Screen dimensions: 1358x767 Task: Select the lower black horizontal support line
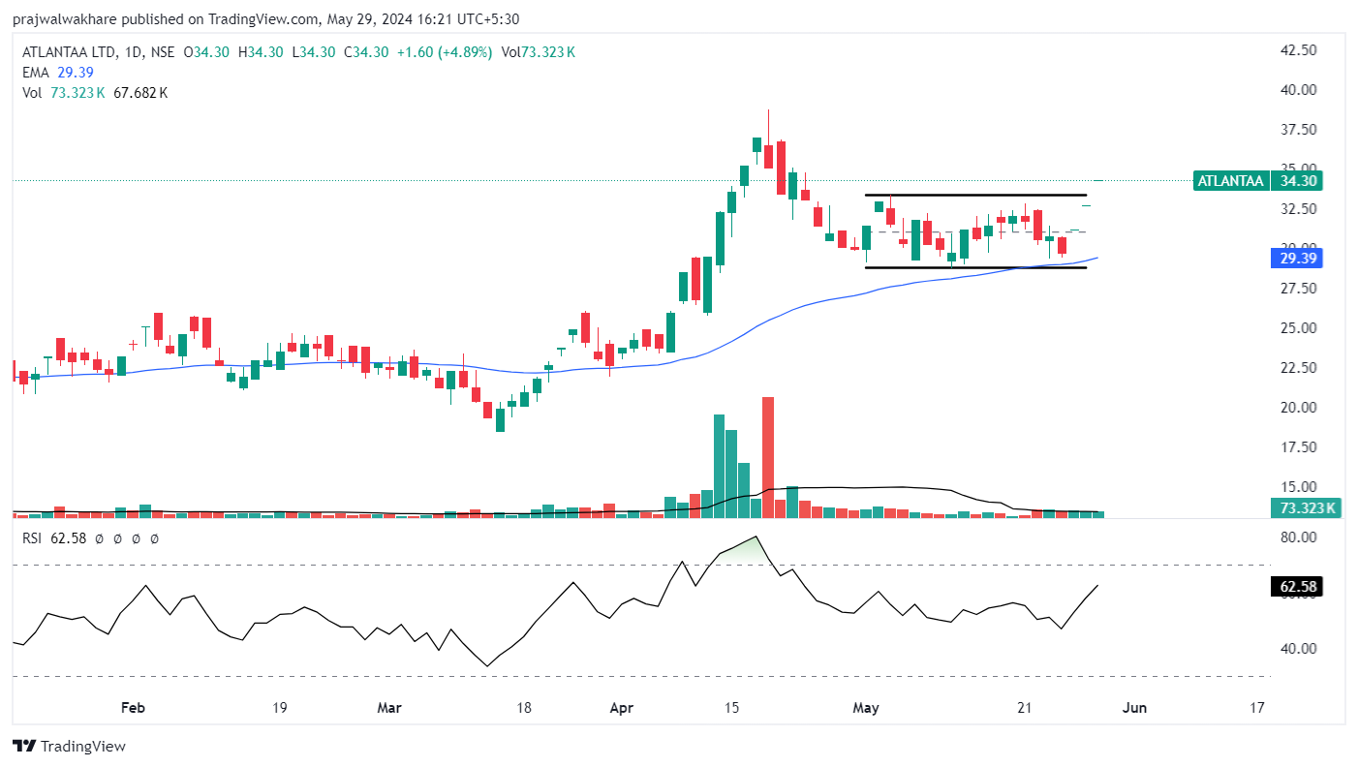[x=975, y=267]
